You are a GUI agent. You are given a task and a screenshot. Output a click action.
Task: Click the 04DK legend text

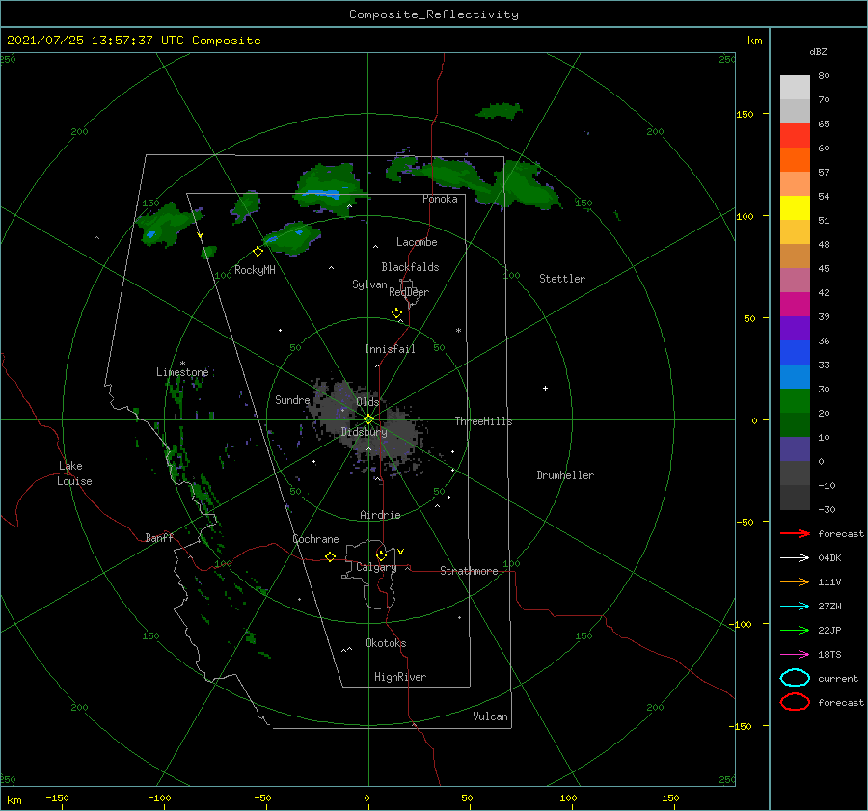click(x=829, y=558)
